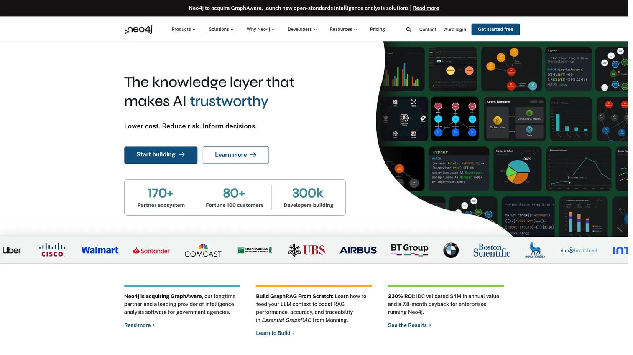This screenshot has height=355, width=633.
Task: Open Aura login
Action: pyautogui.click(x=455, y=30)
